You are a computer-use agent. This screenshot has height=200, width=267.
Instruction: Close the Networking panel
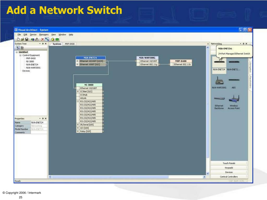[x=246, y=44]
